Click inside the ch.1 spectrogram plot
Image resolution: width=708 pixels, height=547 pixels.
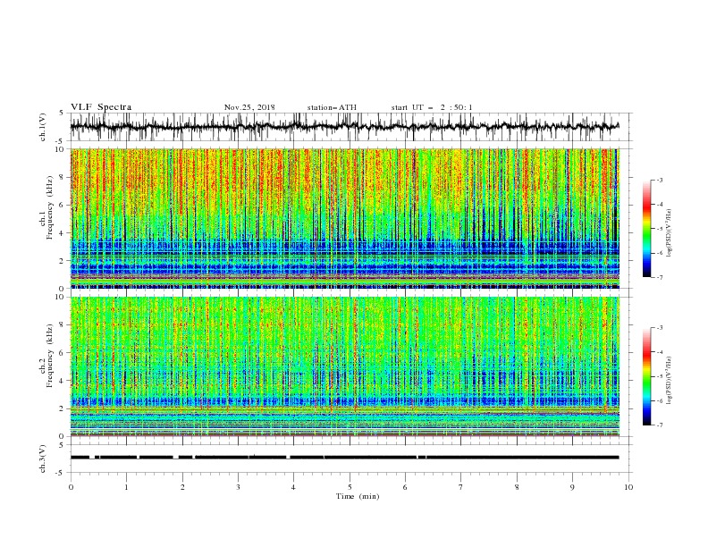click(x=344, y=218)
